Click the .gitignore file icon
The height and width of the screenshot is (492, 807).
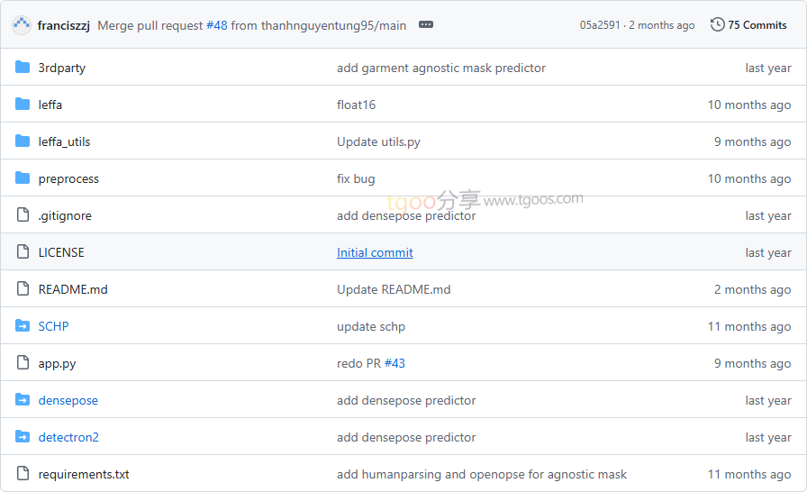click(23, 215)
